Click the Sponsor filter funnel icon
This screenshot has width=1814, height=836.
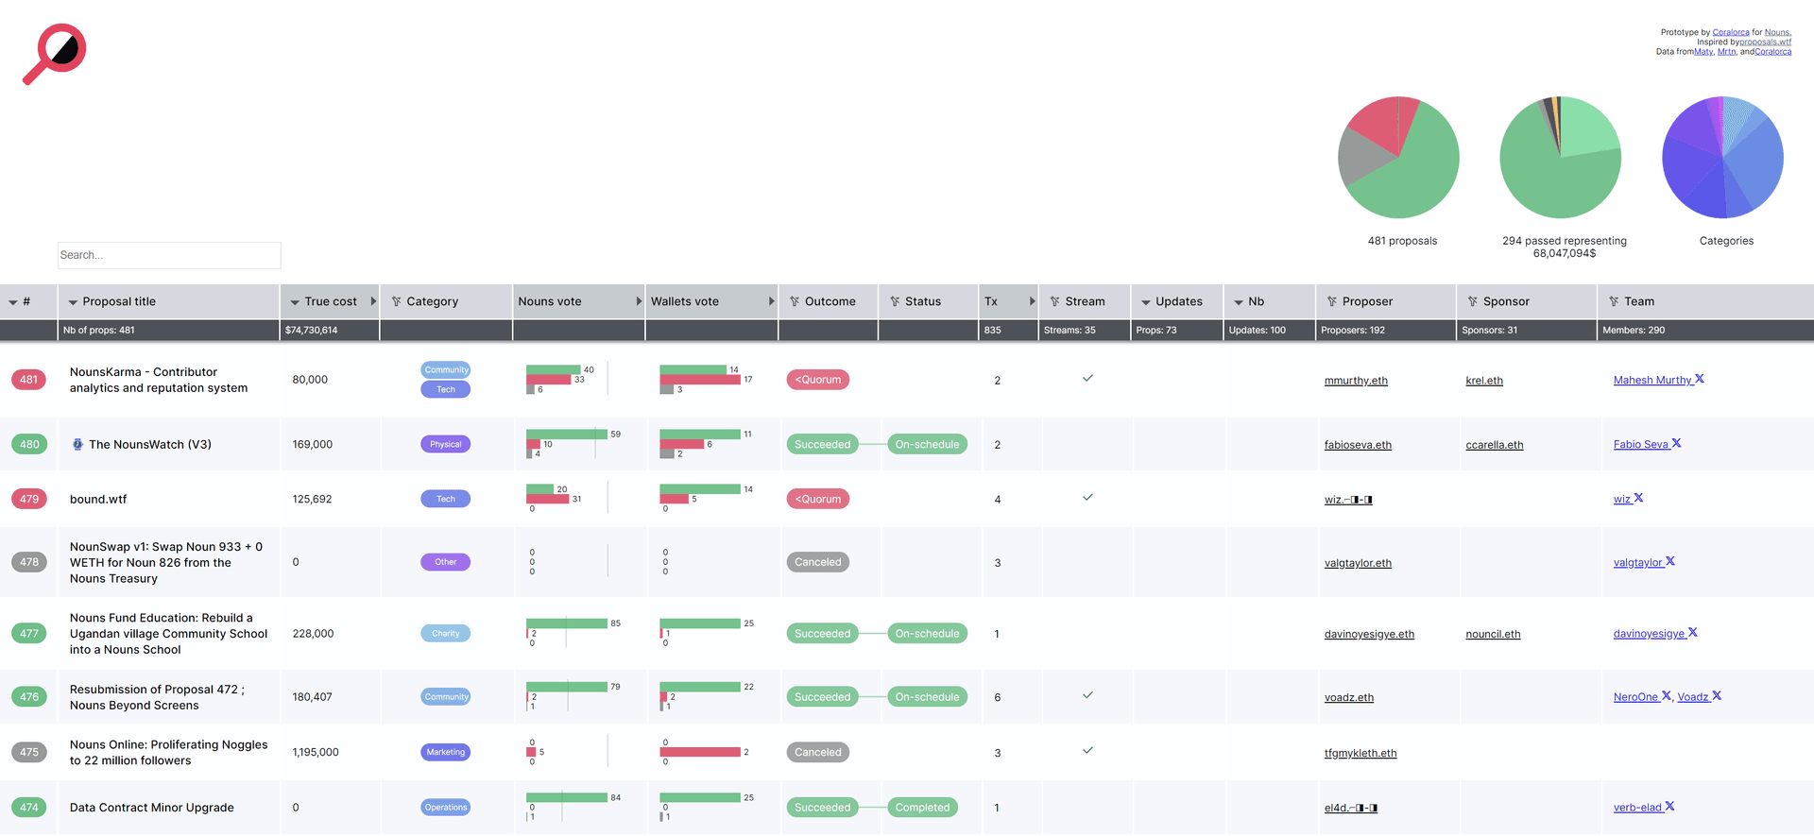1473,302
